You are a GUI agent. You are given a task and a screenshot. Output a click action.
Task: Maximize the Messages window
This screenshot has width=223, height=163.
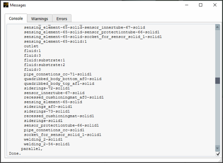pyautogui.click(x=201, y=5)
